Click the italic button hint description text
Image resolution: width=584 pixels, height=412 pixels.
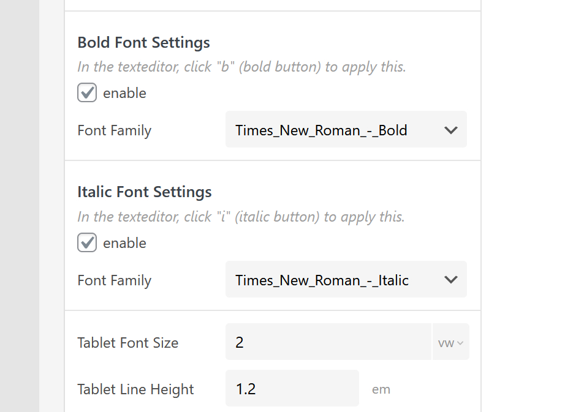241,217
